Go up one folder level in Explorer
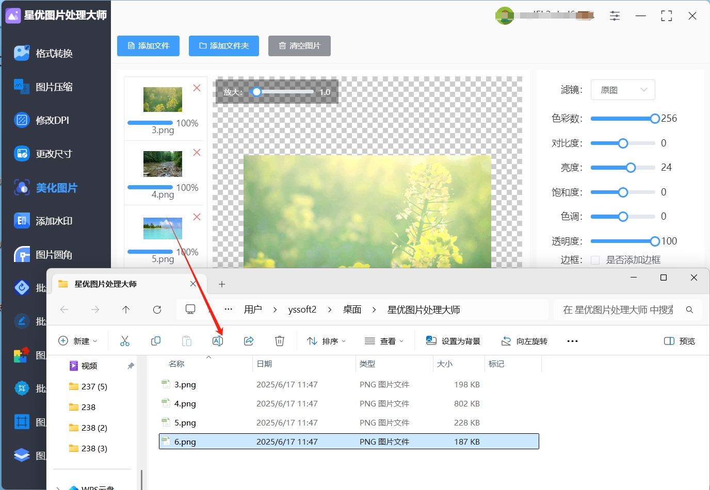Screen dimensions: 710x490 (126, 309)
